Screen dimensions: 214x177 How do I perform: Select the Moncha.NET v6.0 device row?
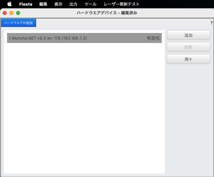84,38
